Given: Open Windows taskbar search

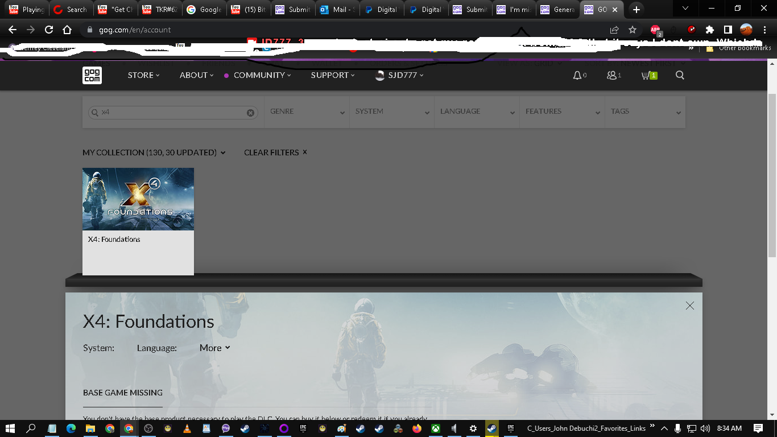Looking at the screenshot, I should click(31, 428).
